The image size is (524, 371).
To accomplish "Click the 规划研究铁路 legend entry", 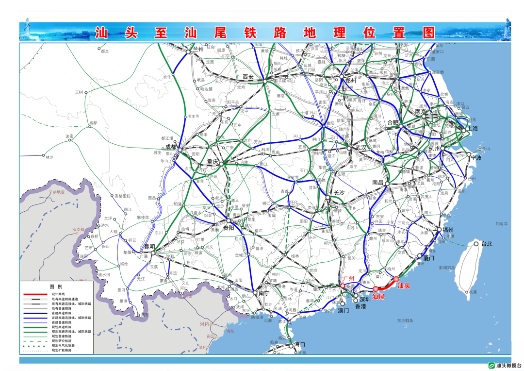I will [62, 341].
